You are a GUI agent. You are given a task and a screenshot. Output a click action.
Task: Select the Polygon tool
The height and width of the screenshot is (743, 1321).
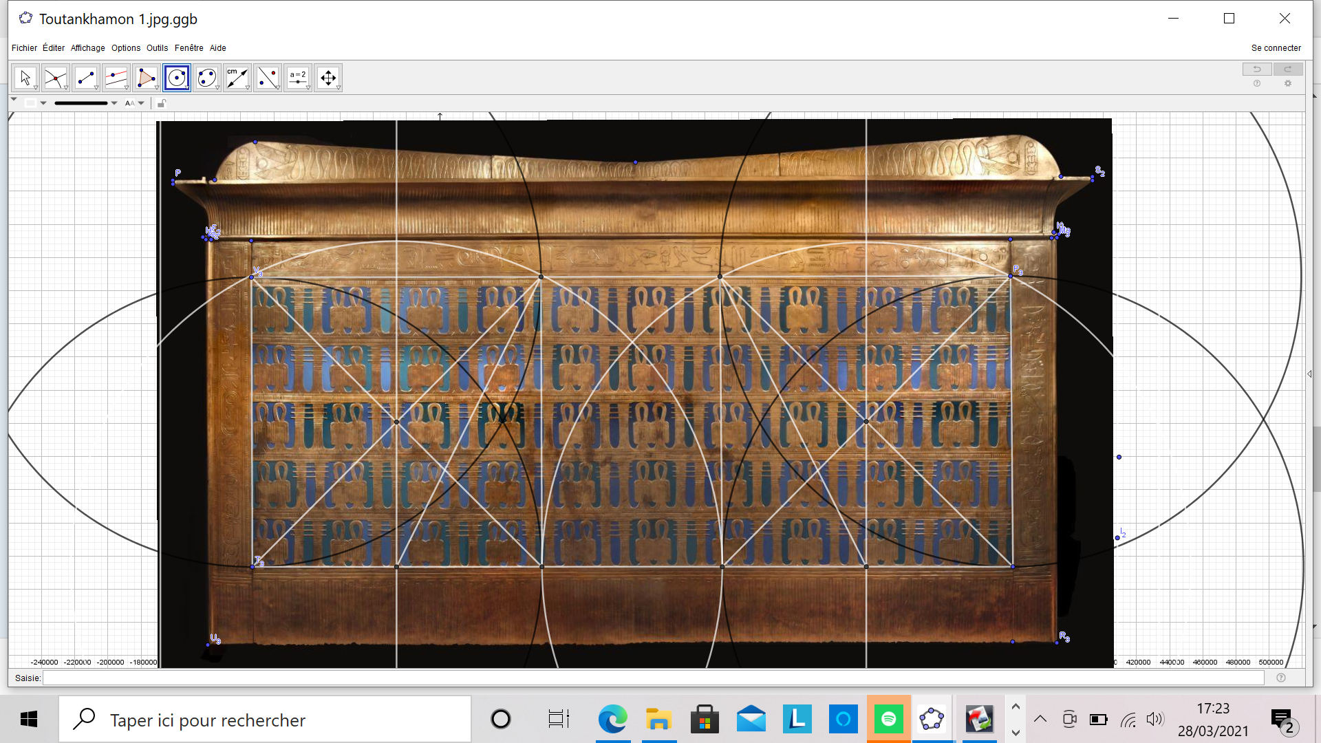(x=147, y=78)
